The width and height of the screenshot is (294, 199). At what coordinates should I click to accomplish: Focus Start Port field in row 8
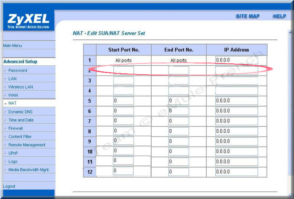(124, 131)
